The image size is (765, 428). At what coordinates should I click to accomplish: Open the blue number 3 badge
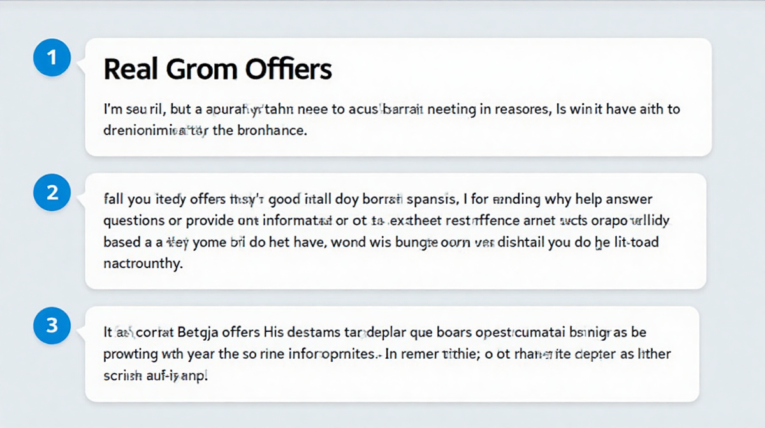[53, 326]
